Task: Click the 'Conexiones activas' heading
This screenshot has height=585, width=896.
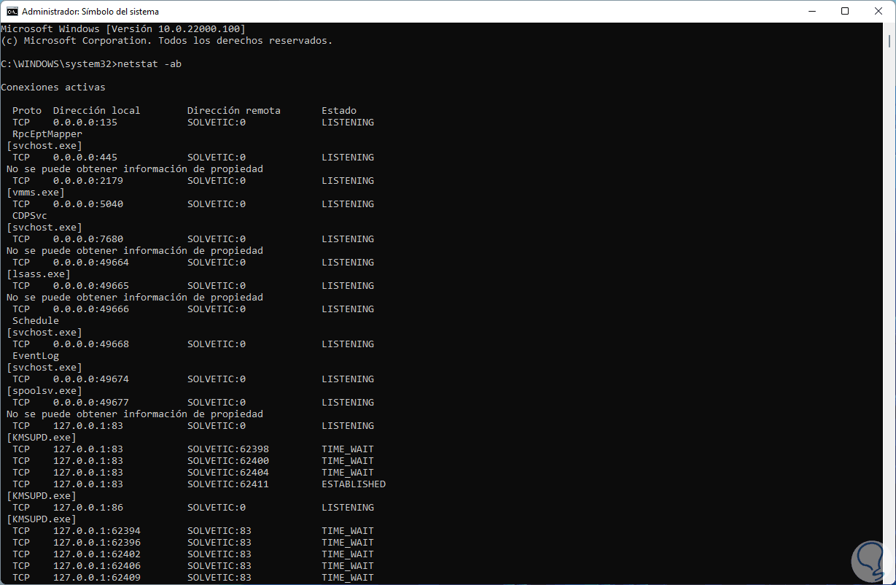Action: pos(53,88)
